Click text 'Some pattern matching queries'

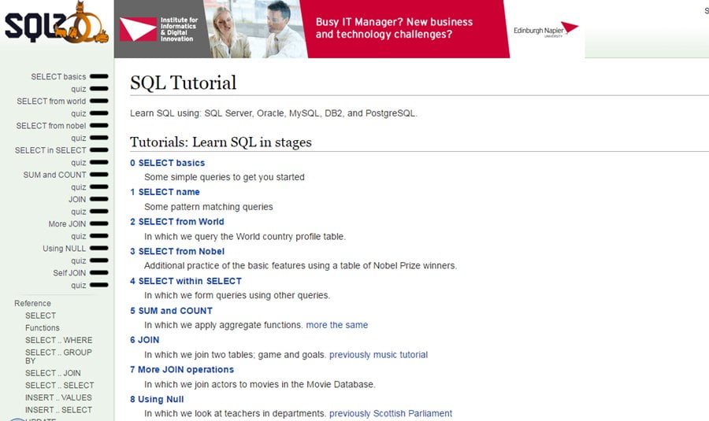pos(209,207)
